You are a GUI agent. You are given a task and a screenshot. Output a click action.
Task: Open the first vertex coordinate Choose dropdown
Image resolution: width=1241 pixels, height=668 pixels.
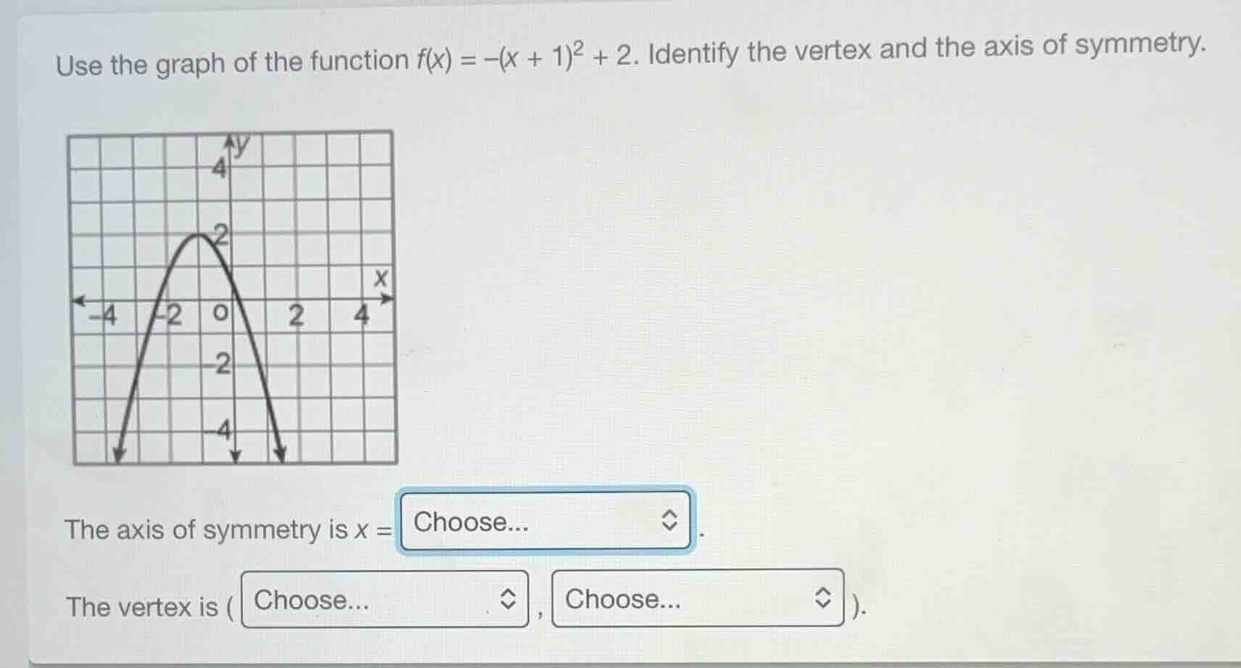[x=377, y=599]
